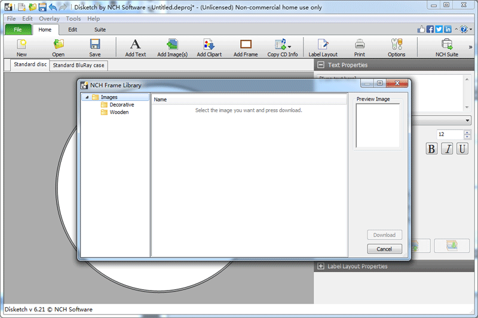Click the thumbs-up like icon
The width and height of the screenshot is (478, 318).
421,29
